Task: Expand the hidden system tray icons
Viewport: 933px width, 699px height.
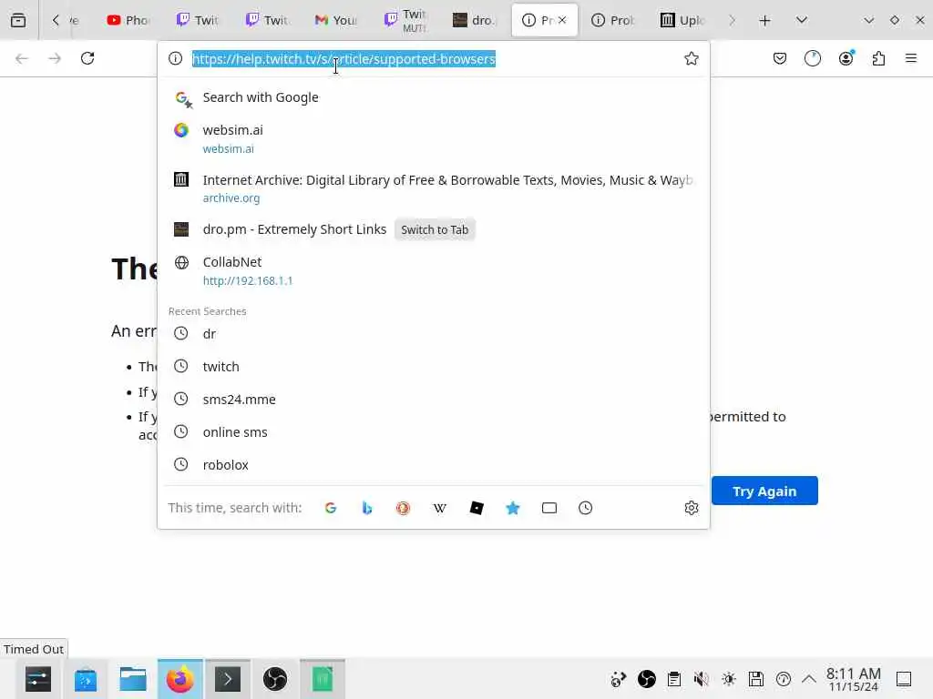Action: click(x=809, y=679)
